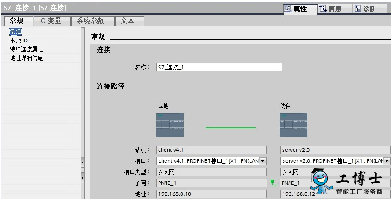
Task: Click the local 站点 field client v4.1
Action: 211,150
